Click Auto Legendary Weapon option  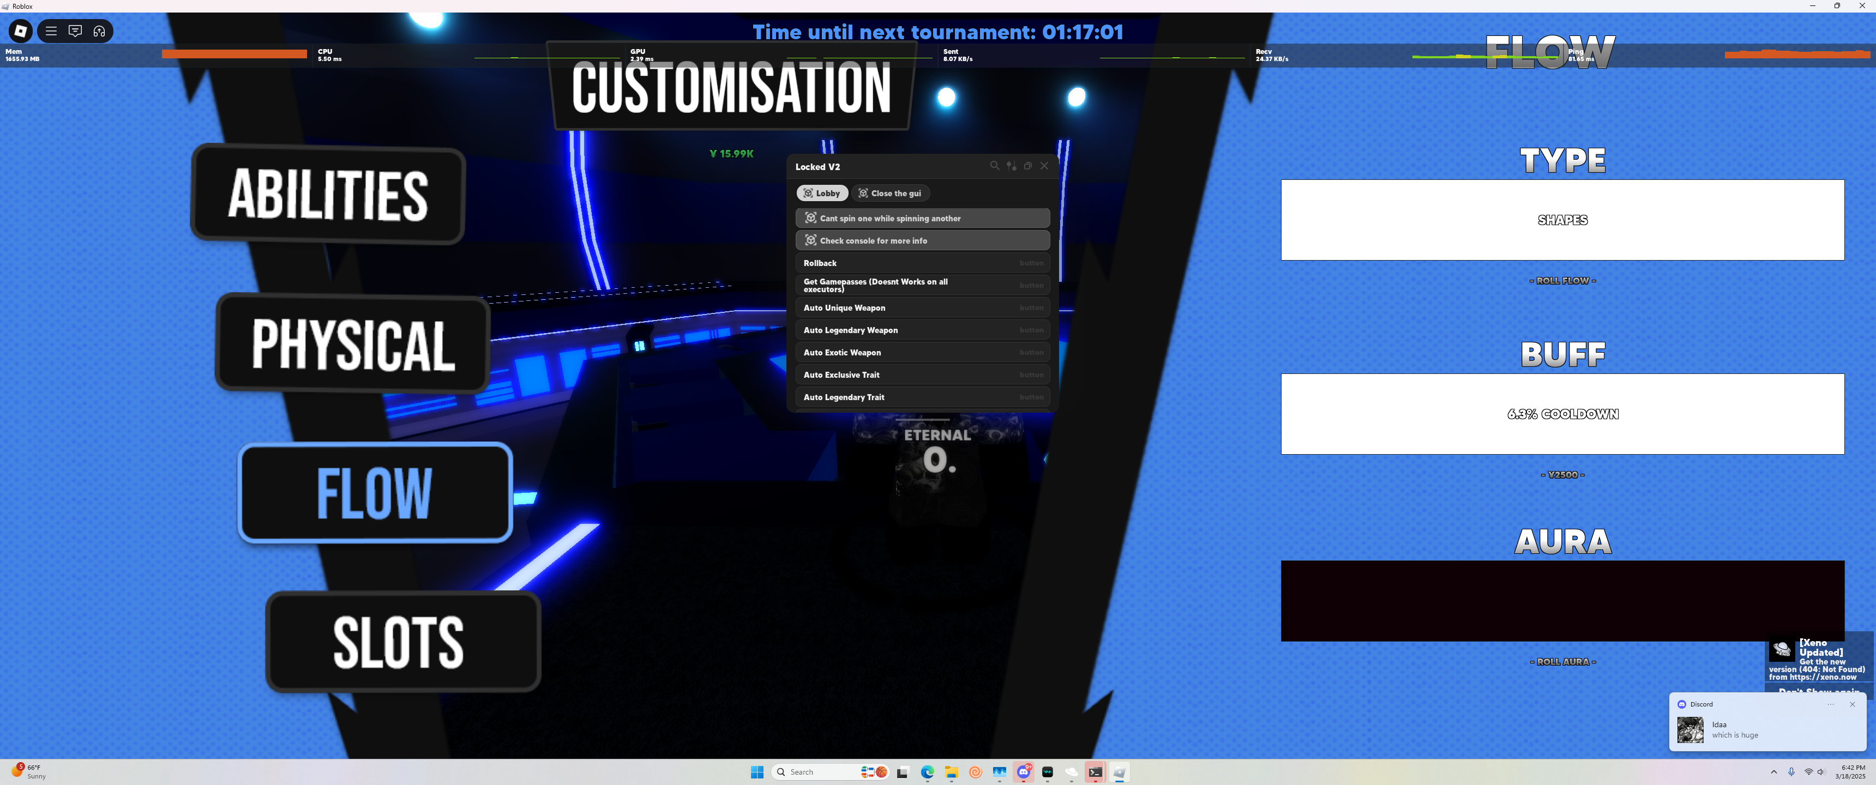tap(922, 330)
